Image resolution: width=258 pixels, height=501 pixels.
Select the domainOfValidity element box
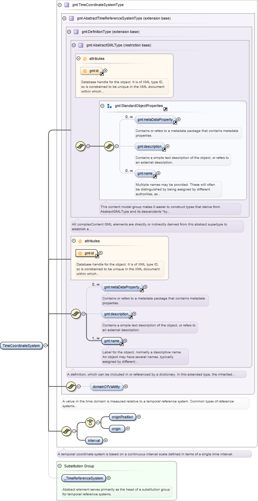[x=106, y=387]
